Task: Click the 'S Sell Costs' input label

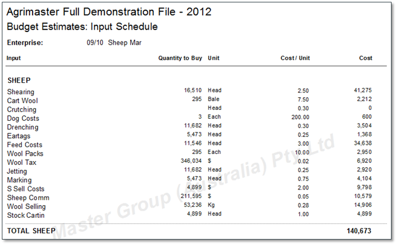Action: coord(25,189)
